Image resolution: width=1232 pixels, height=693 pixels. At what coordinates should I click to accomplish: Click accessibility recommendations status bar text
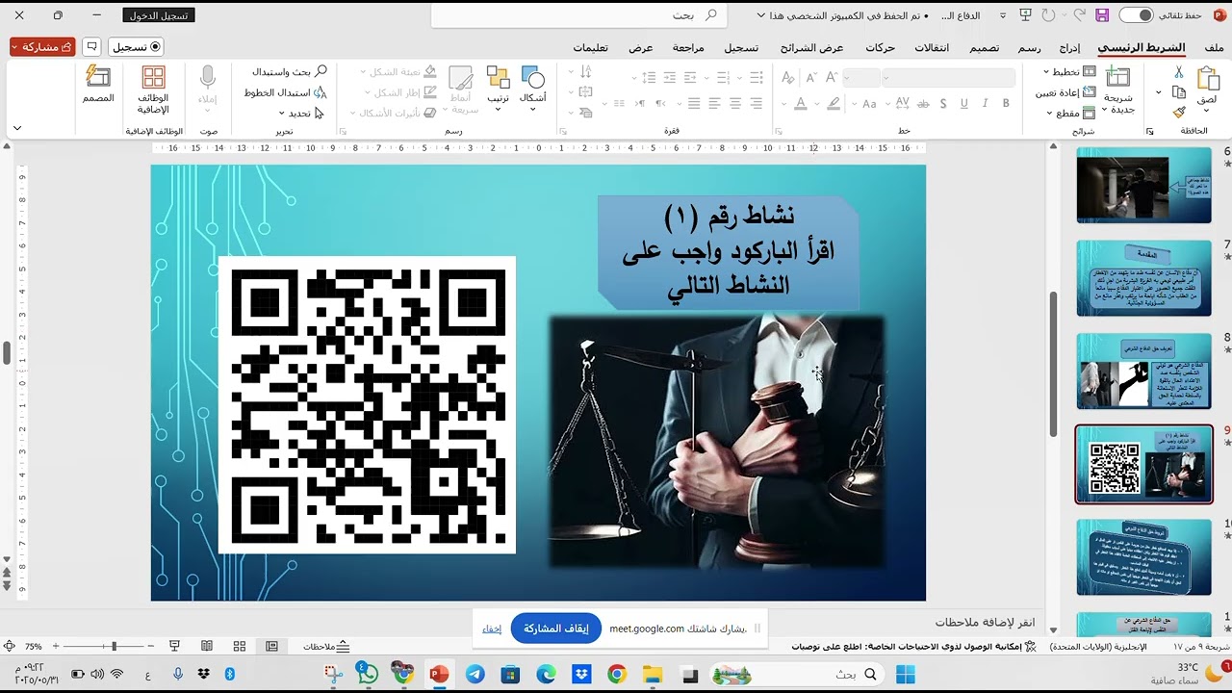tap(914, 647)
